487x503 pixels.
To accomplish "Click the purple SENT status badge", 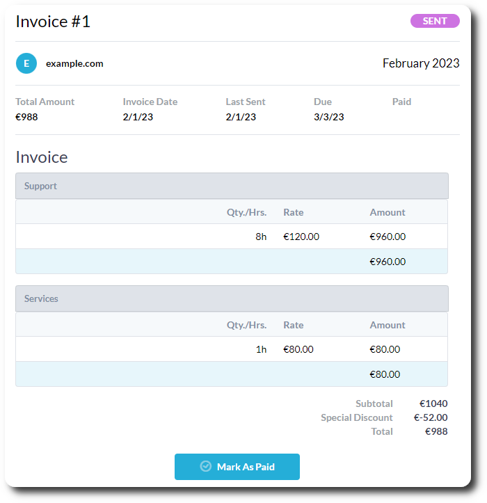I will coord(435,21).
